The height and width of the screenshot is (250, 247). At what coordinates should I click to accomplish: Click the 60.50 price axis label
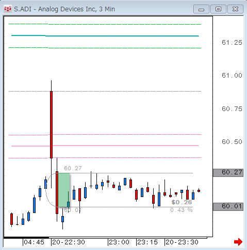coord(232,142)
